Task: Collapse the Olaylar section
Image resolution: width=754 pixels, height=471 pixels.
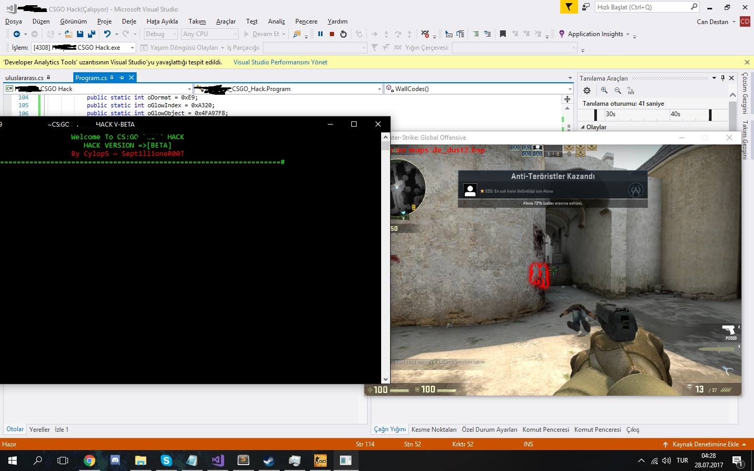Action: 583,127
